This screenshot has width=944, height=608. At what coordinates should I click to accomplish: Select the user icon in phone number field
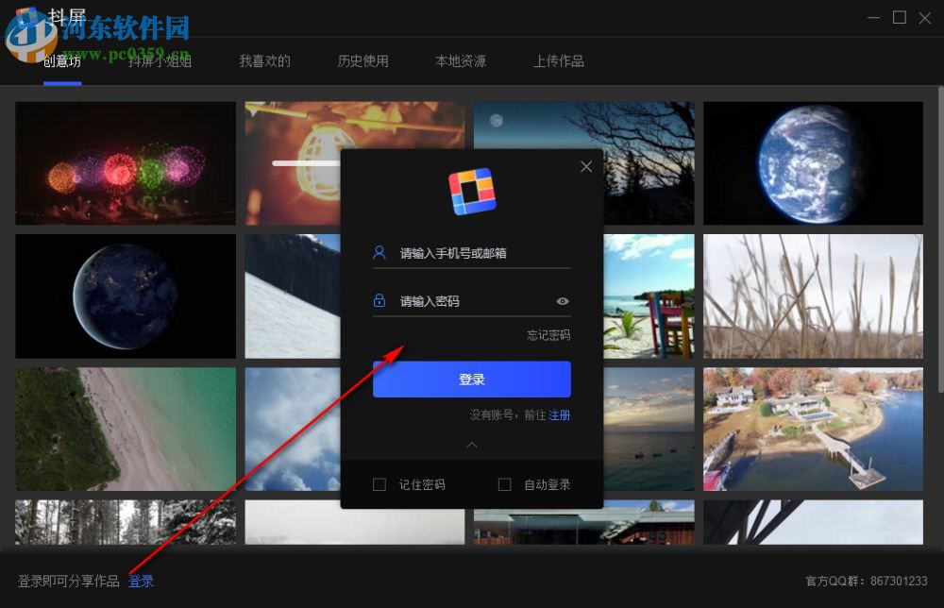pos(379,252)
